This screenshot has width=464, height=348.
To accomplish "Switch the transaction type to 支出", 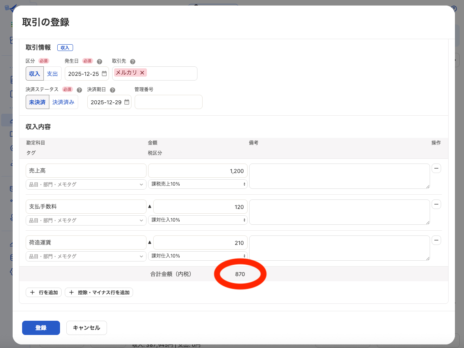I will tap(53, 73).
